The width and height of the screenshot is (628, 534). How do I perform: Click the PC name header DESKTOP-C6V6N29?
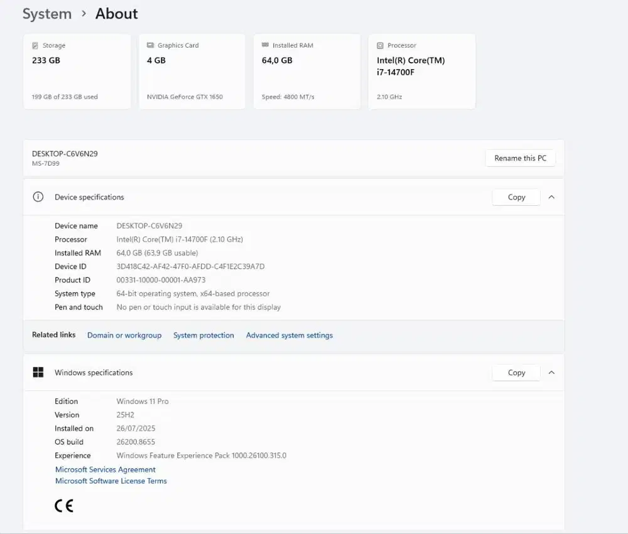(65, 154)
